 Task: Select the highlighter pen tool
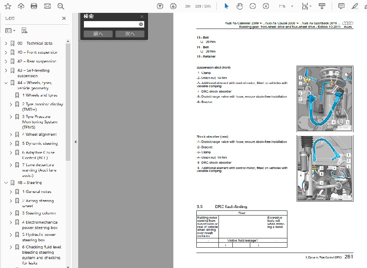pos(355,6)
